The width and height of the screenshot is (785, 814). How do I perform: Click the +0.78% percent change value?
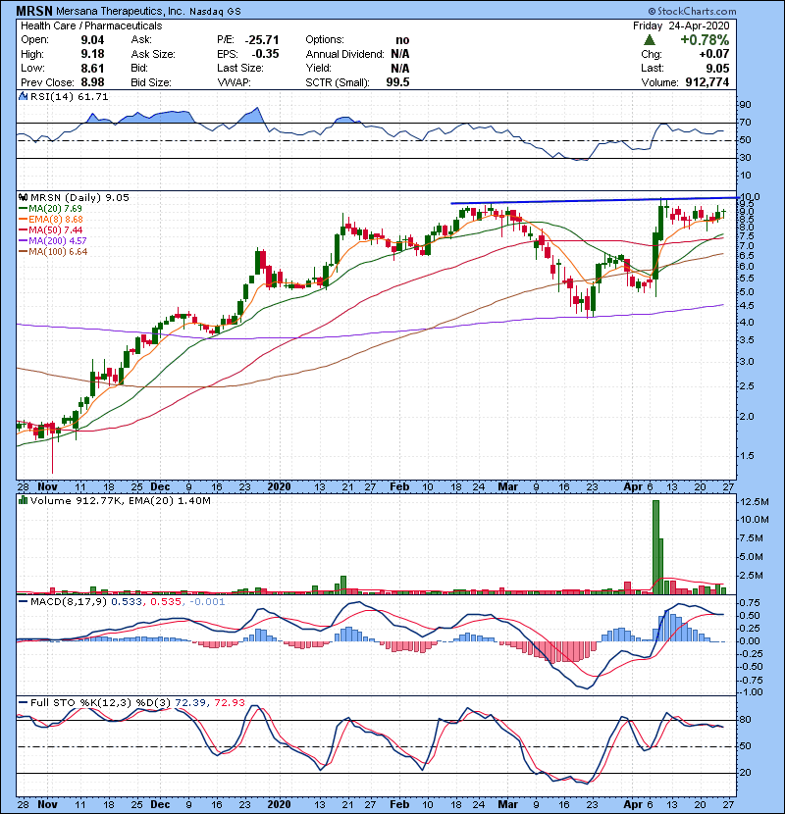705,40
